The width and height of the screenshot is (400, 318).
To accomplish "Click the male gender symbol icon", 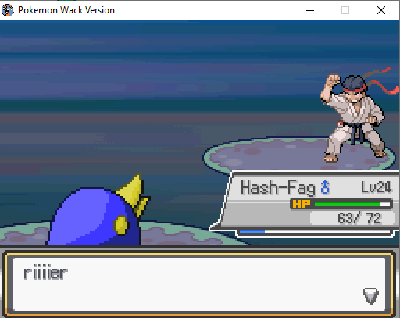I will (325, 187).
